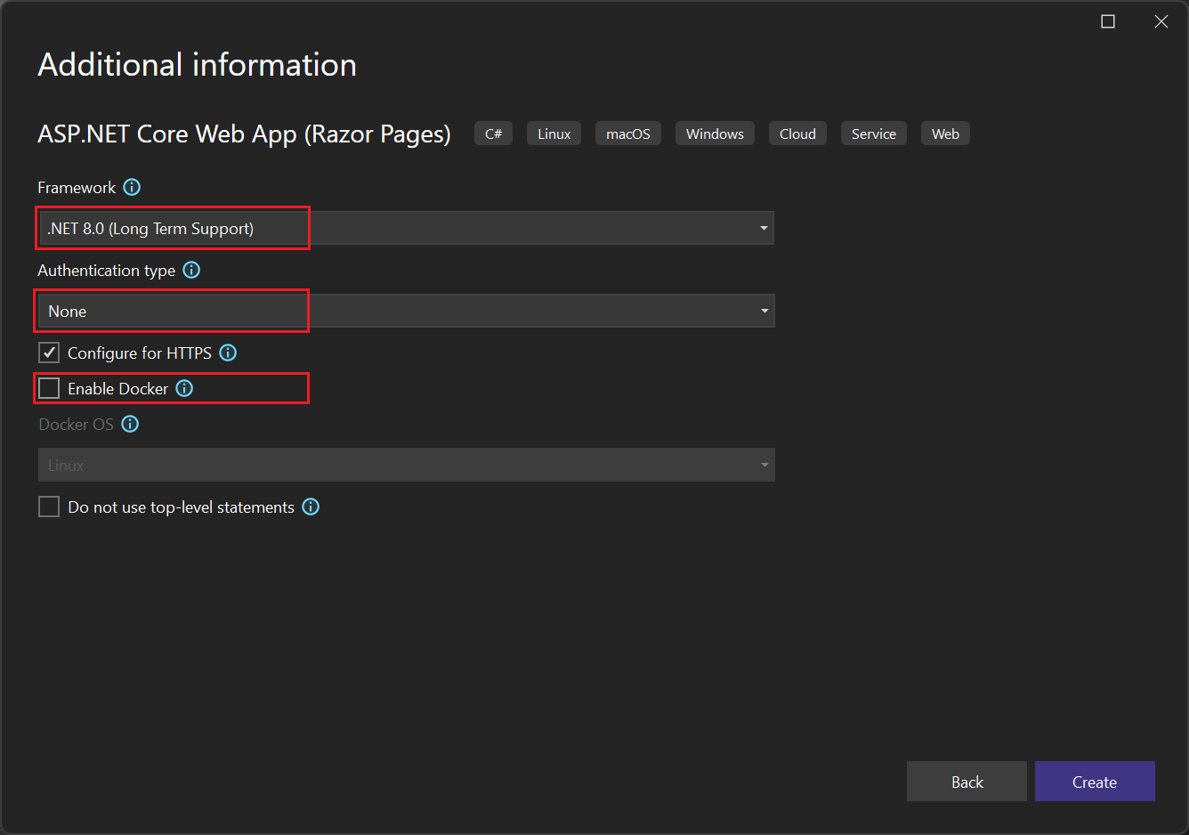Click the Configure for HTTPS info icon
This screenshot has width=1189, height=835.
(228, 353)
